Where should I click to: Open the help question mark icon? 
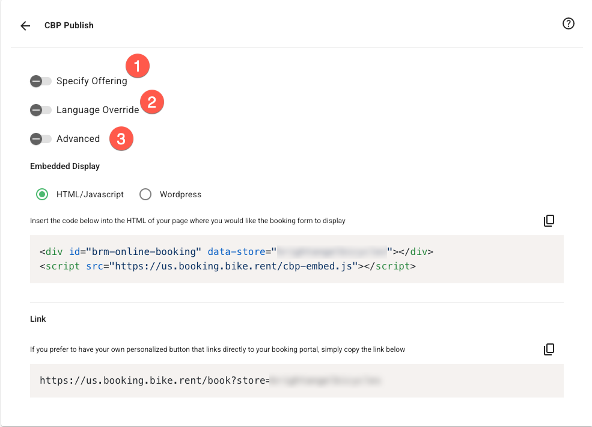pos(568,23)
